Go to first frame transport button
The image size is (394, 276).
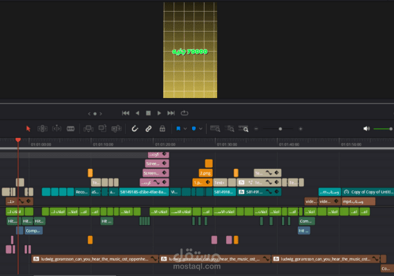[x=126, y=113]
